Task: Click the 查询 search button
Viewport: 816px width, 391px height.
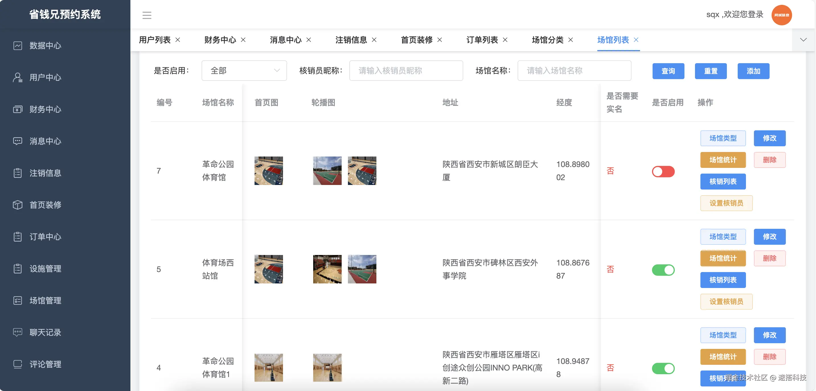Action: click(669, 71)
